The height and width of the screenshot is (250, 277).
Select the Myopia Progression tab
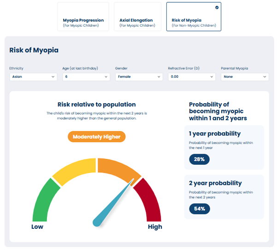tap(83, 17)
